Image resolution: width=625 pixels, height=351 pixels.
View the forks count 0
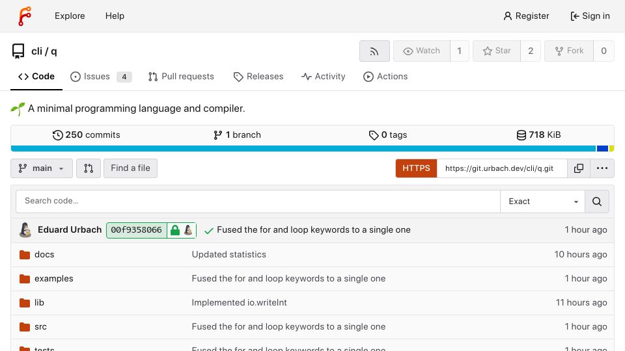[x=604, y=51]
